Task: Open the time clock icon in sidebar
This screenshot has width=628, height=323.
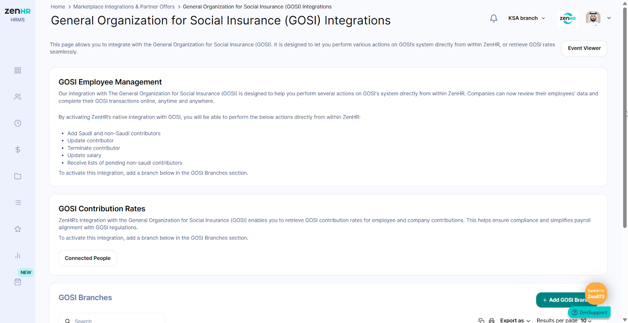Action: (18, 123)
